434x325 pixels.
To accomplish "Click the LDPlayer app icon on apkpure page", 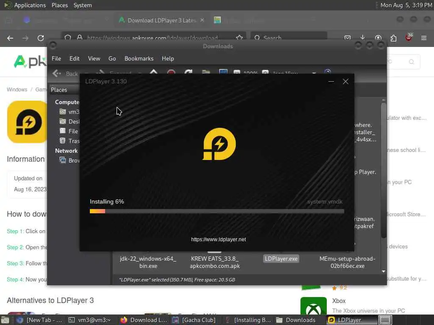I will tap(27, 122).
